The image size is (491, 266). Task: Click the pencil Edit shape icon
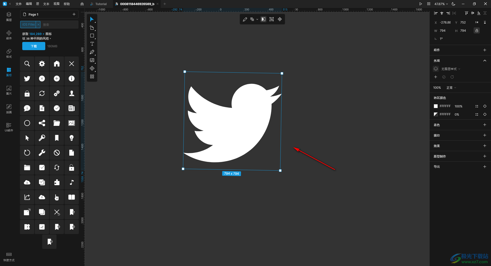point(245,19)
